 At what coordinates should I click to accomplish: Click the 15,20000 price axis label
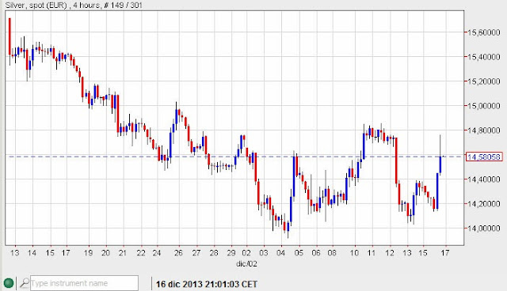484,81
